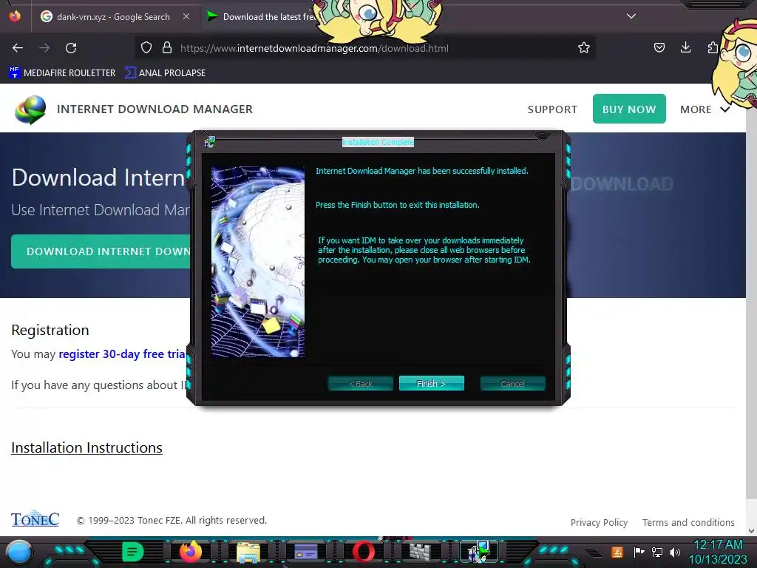Open ANAL PROLAPSE bookmark

165,73
